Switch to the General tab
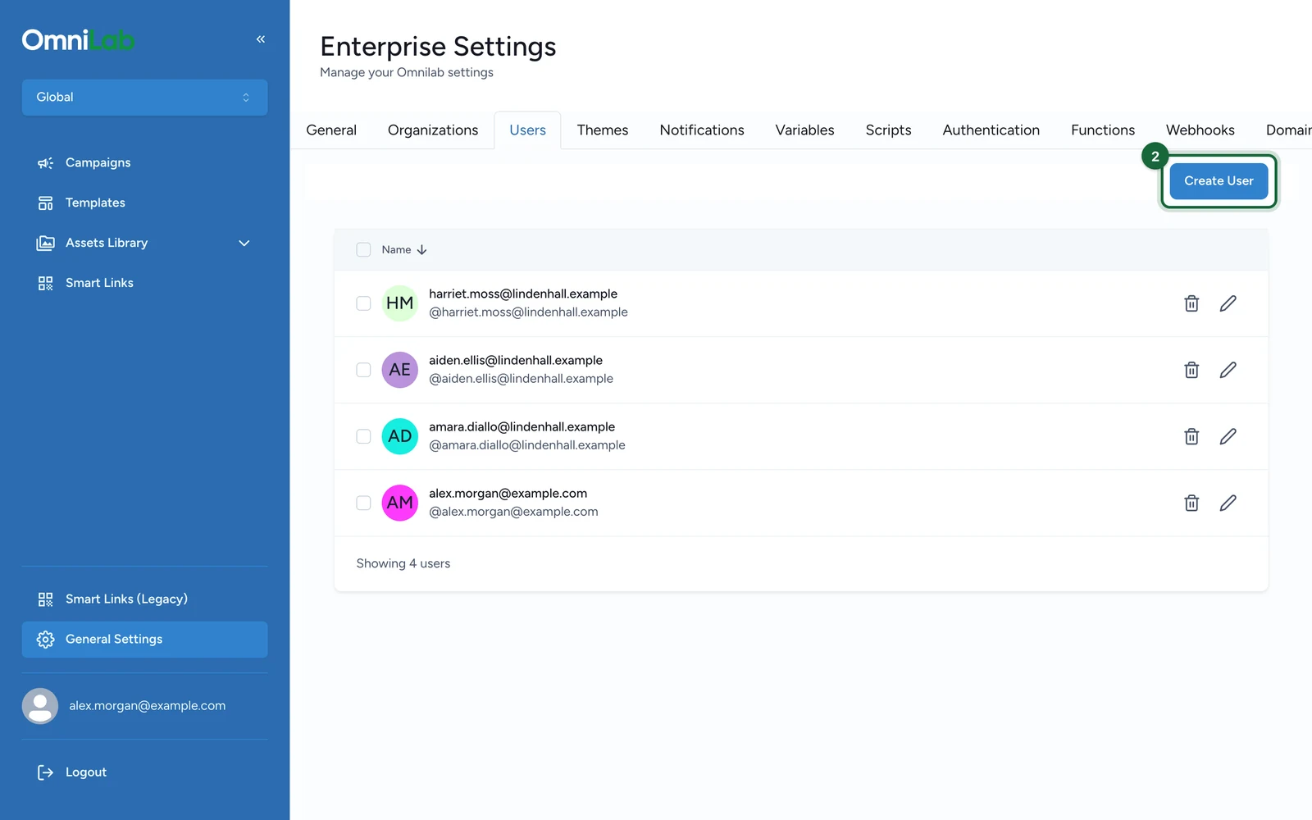The width and height of the screenshot is (1312, 820). (331, 130)
